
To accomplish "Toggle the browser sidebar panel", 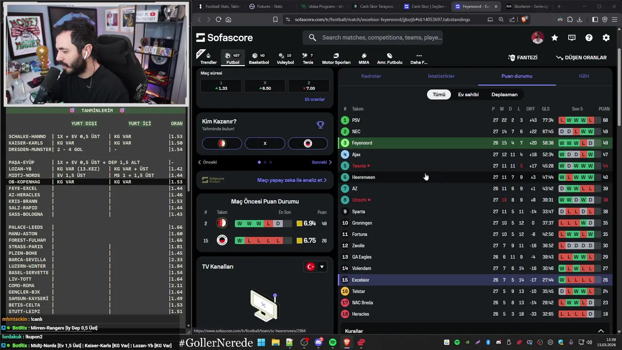I will point(595,19).
